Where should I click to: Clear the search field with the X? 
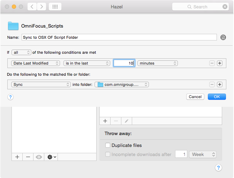pos(225,7)
